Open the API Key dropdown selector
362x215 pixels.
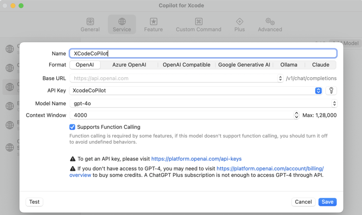click(318, 91)
